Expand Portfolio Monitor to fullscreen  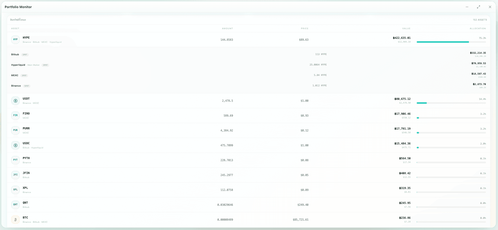478,7
